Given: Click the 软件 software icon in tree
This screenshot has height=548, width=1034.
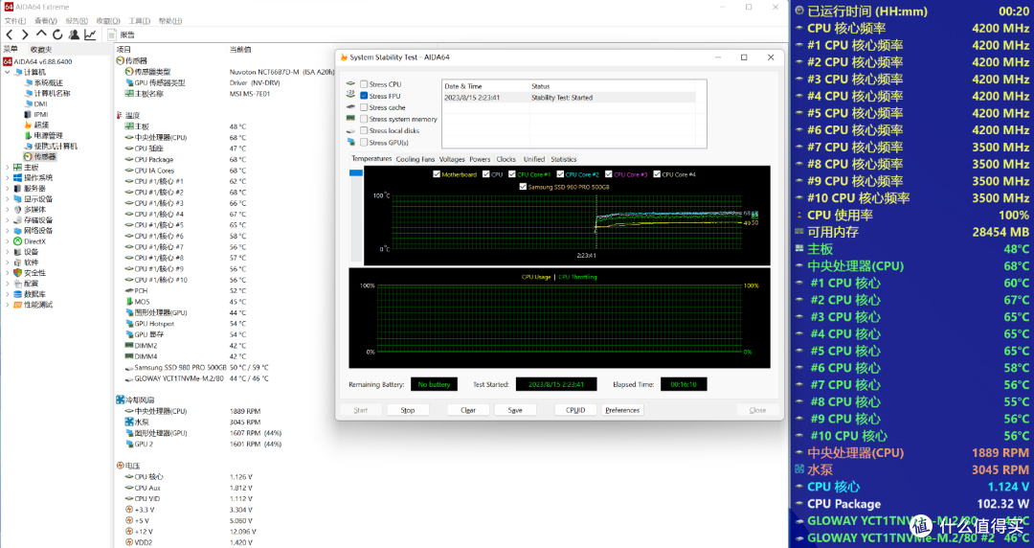Looking at the screenshot, I should pos(18,263).
